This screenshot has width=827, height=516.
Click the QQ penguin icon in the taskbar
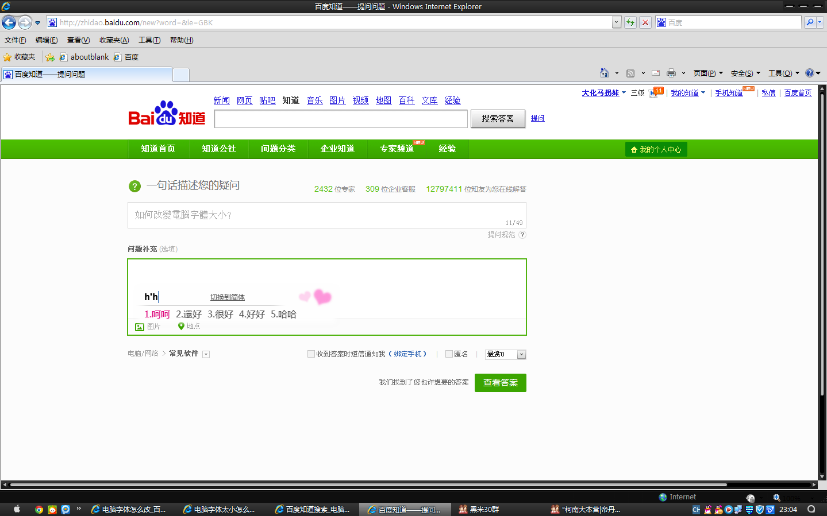click(x=708, y=509)
